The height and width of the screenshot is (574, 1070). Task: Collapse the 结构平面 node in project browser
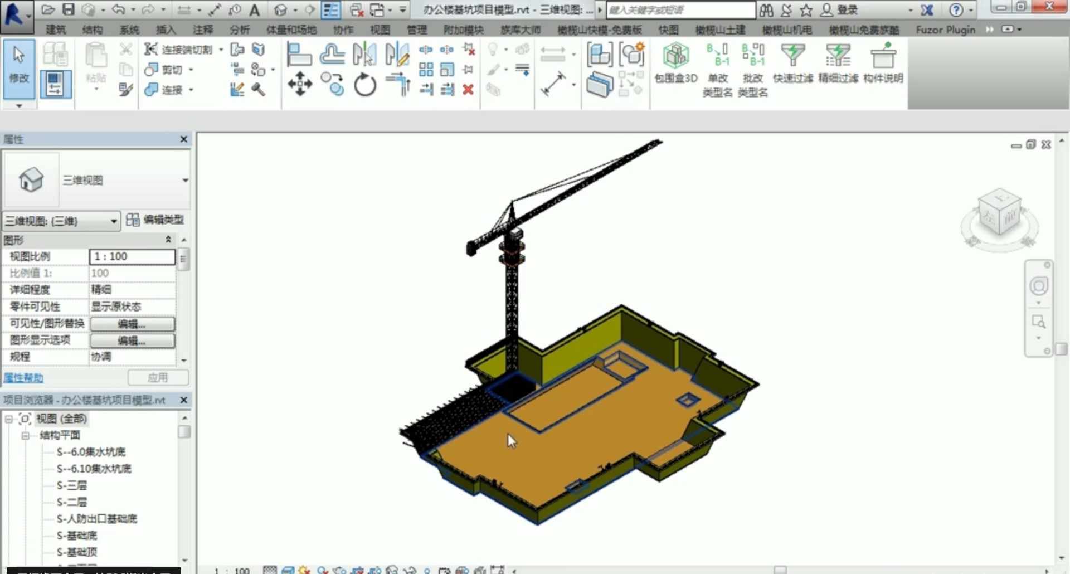(26, 435)
